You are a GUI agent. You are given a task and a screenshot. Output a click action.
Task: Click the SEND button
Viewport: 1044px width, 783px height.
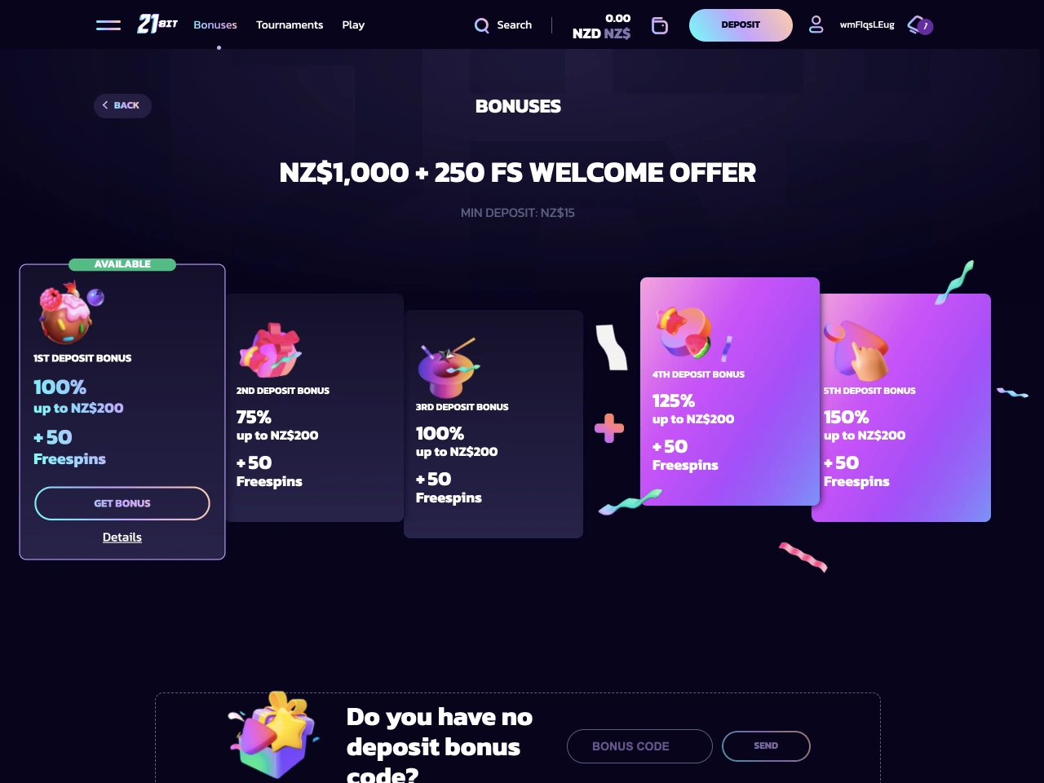[x=766, y=746]
